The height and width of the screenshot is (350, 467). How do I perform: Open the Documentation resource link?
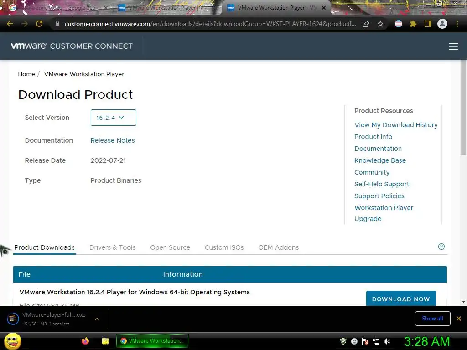[378, 149]
